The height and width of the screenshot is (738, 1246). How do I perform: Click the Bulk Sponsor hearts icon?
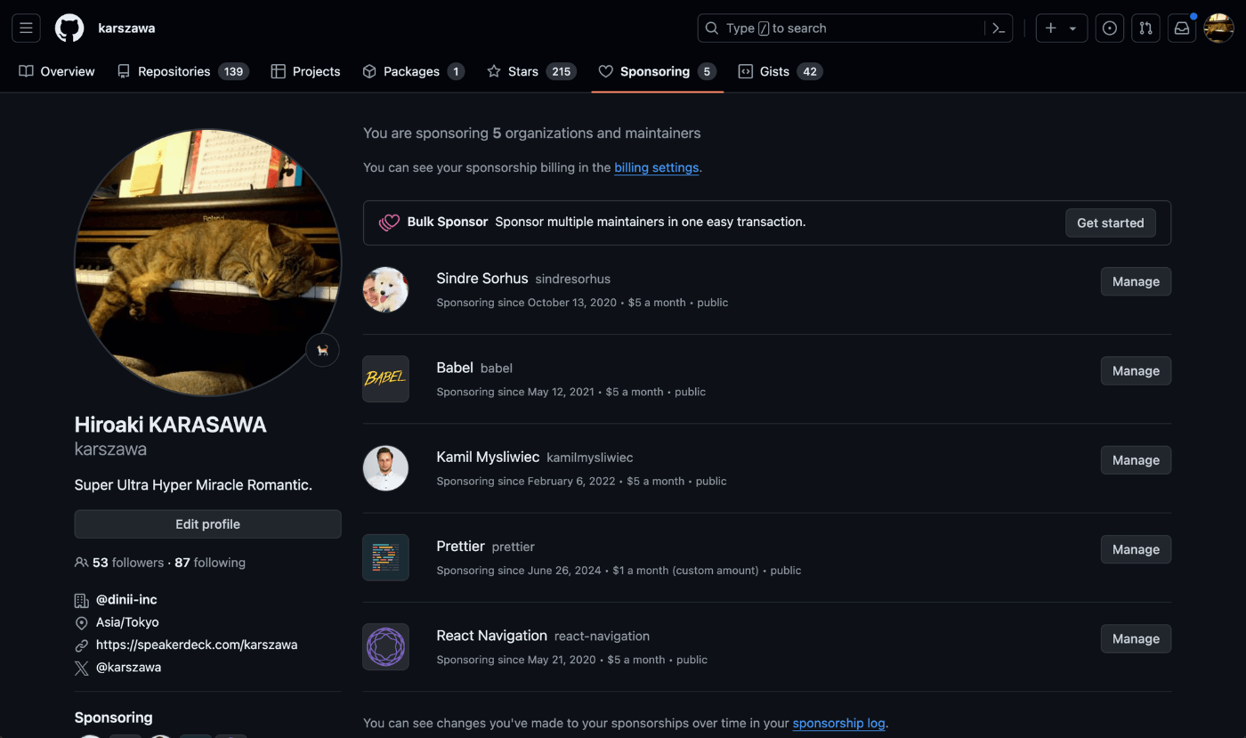(389, 223)
